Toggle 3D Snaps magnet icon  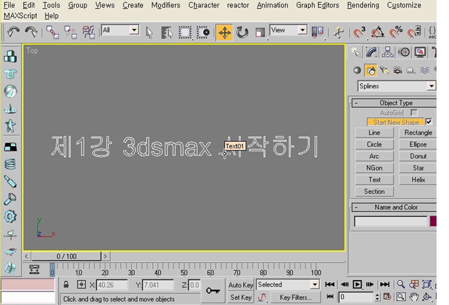pos(359,32)
